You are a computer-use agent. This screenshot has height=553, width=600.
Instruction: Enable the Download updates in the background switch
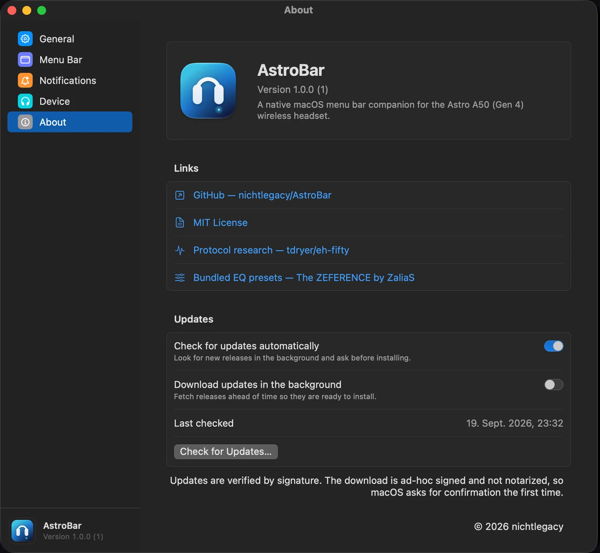click(554, 385)
